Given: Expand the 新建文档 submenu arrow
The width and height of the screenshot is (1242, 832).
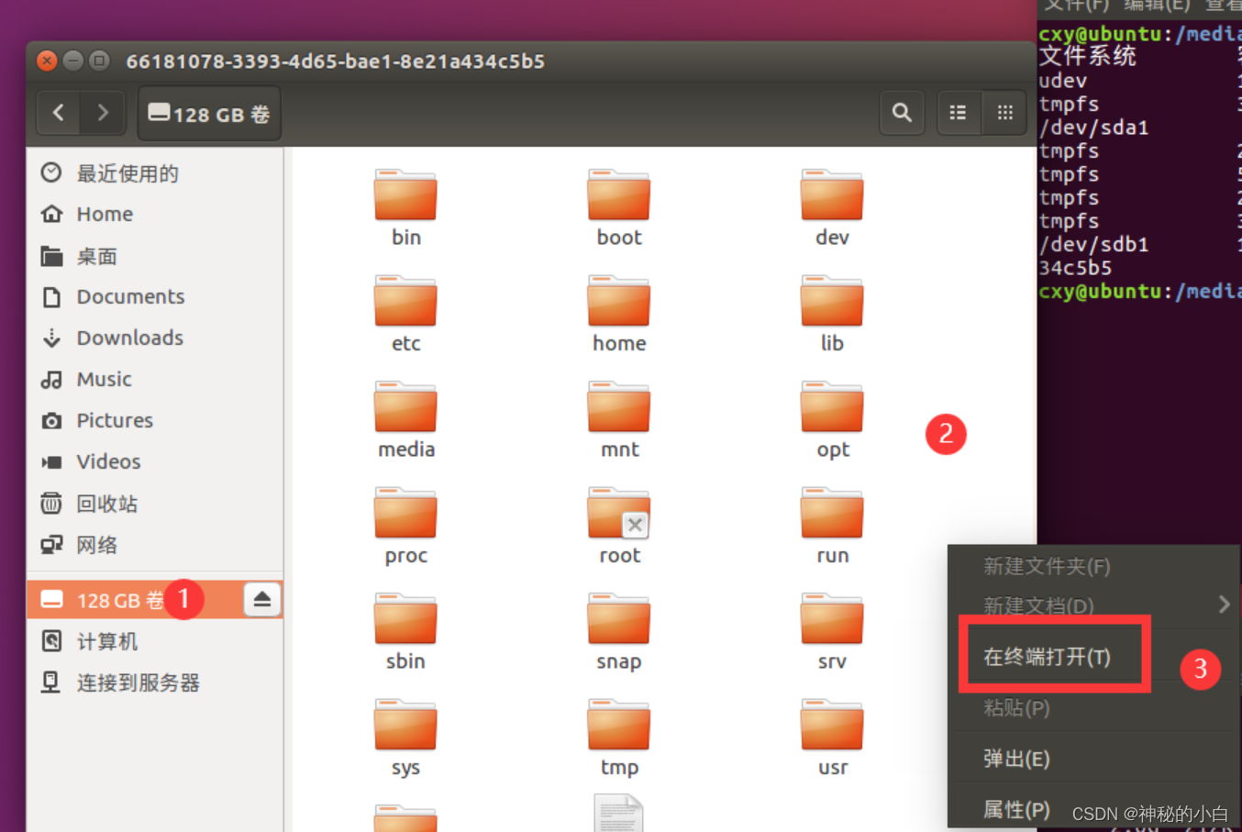Looking at the screenshot, I should coord(1224,605).
